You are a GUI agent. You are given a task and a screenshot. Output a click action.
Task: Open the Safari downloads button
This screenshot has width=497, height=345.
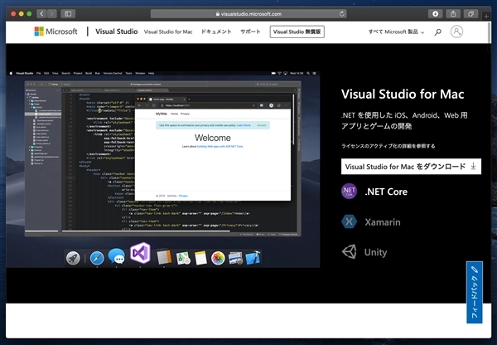coord(435,13)
